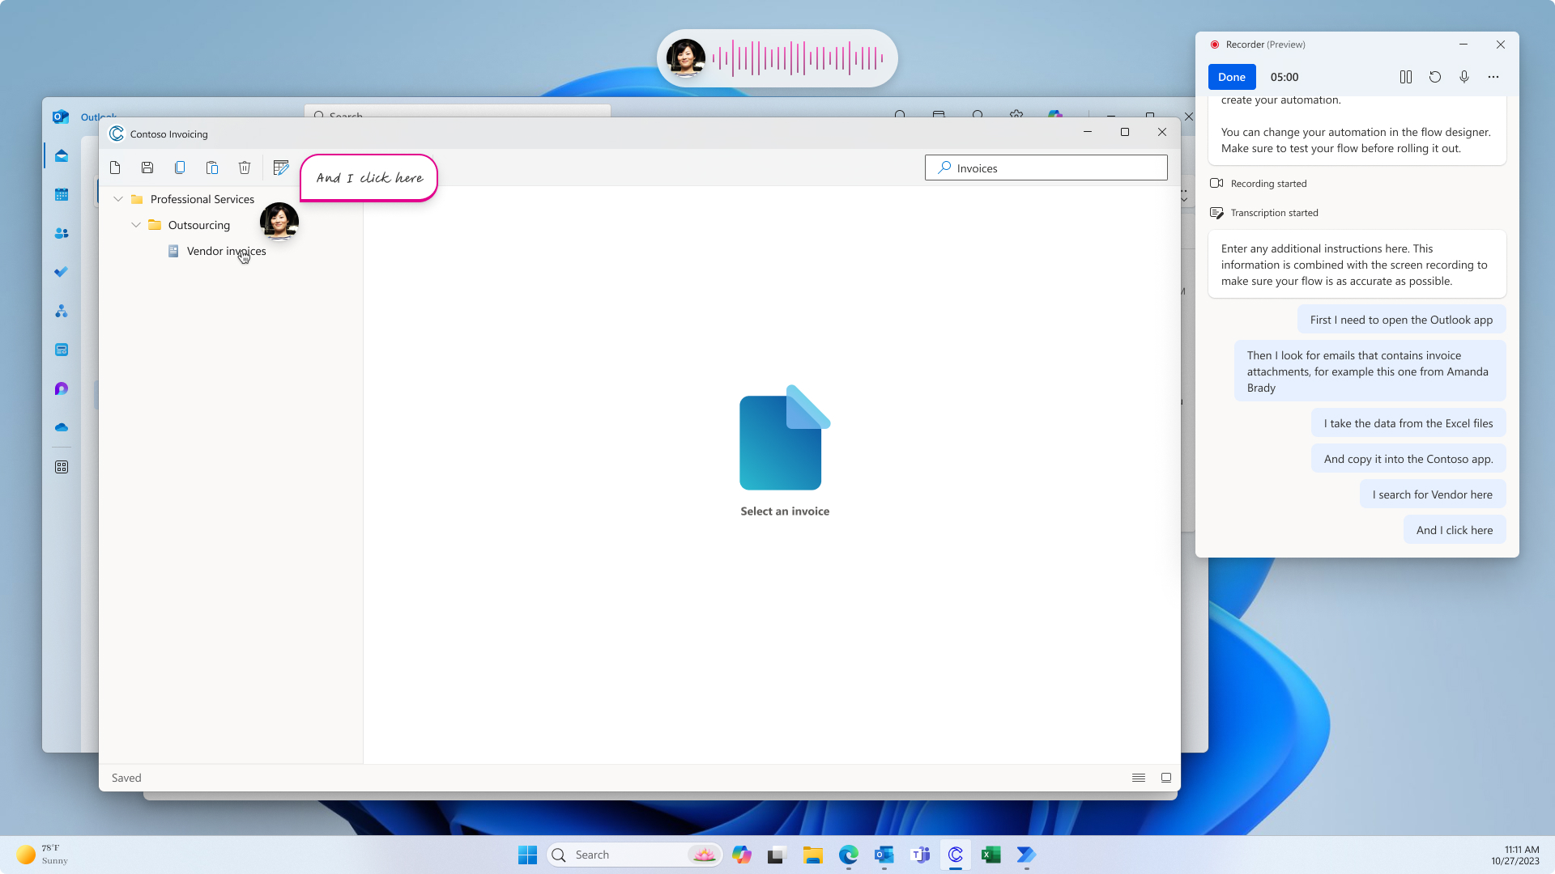Click the taskbar clock showing 11:11 AM
1555x874 pixels.
[x=1515, y=855]
